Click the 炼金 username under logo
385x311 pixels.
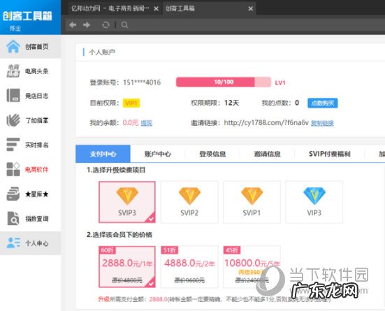15,28
